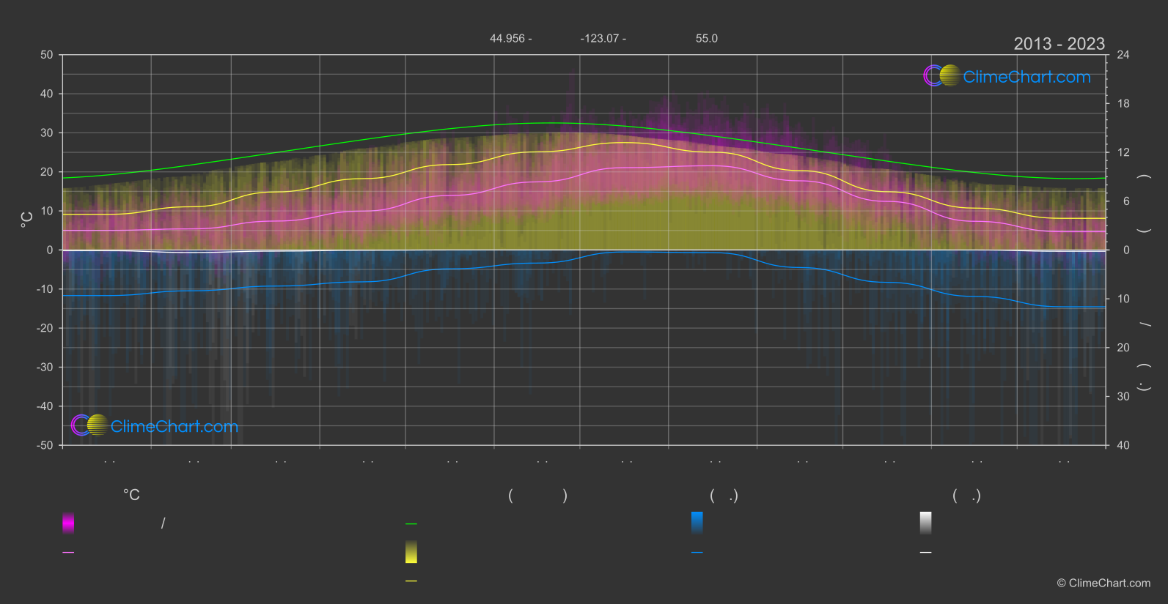This screenshot has height=604, width=1168.
Task: Click the © ClimeChart.com copyright link
Action: click(1103, 584)
